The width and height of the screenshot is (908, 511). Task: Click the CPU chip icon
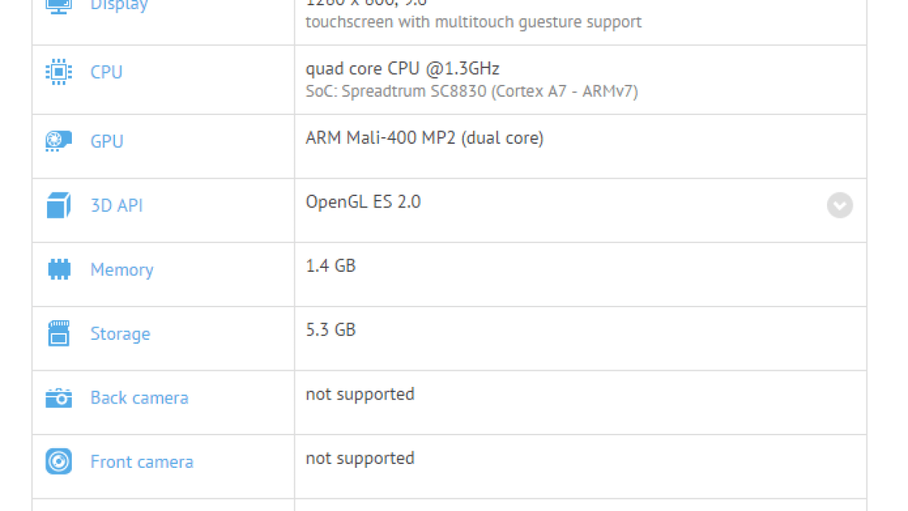pyautogui.click(x=58, y=72)
